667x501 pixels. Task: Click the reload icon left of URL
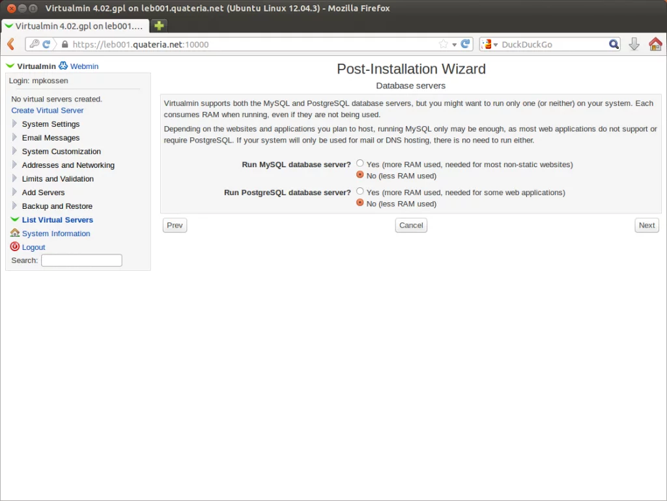pyautogui.click(x=46, y=44)
